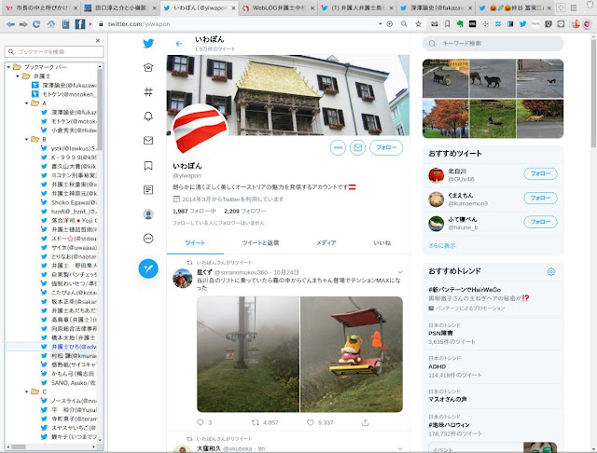Click the Twitter bird home logo
This screenshot has width=597, height=453.
[x=148, y=44]
